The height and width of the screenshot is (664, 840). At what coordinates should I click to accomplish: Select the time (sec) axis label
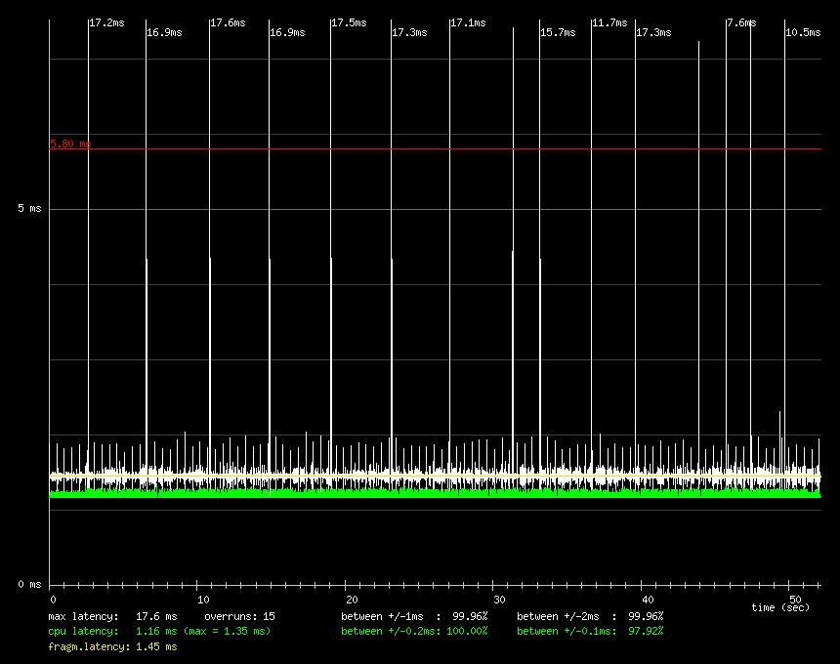click(780, 607)
